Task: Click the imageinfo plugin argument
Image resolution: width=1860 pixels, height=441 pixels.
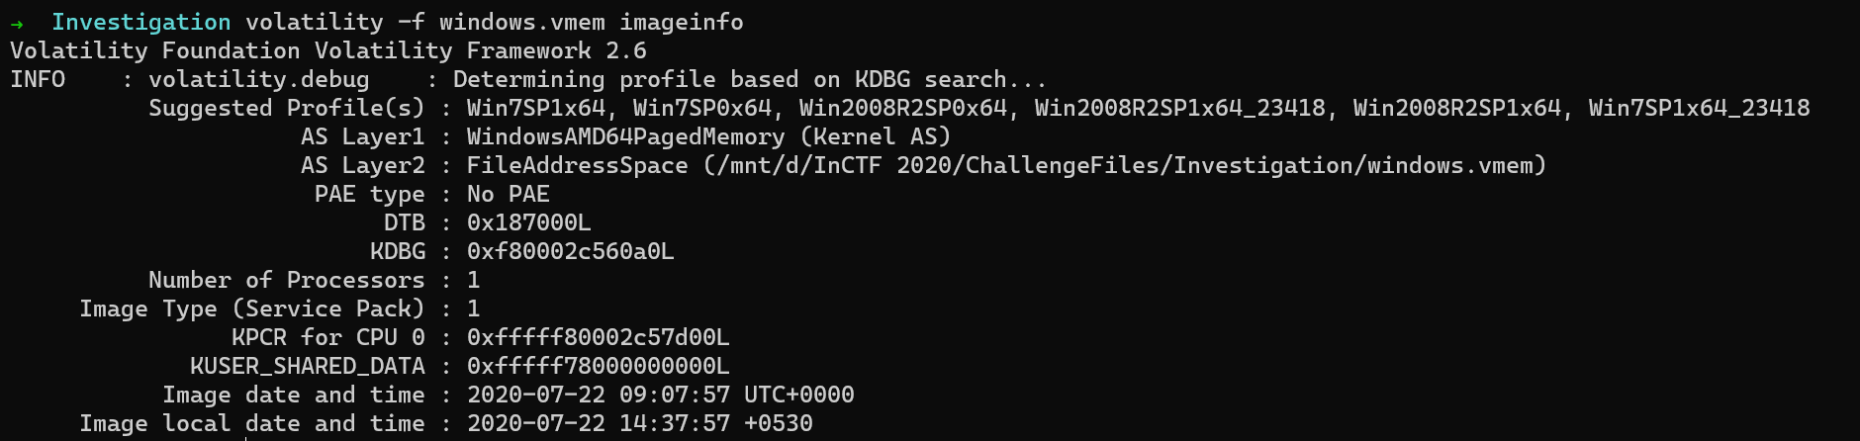Action: 681,22
